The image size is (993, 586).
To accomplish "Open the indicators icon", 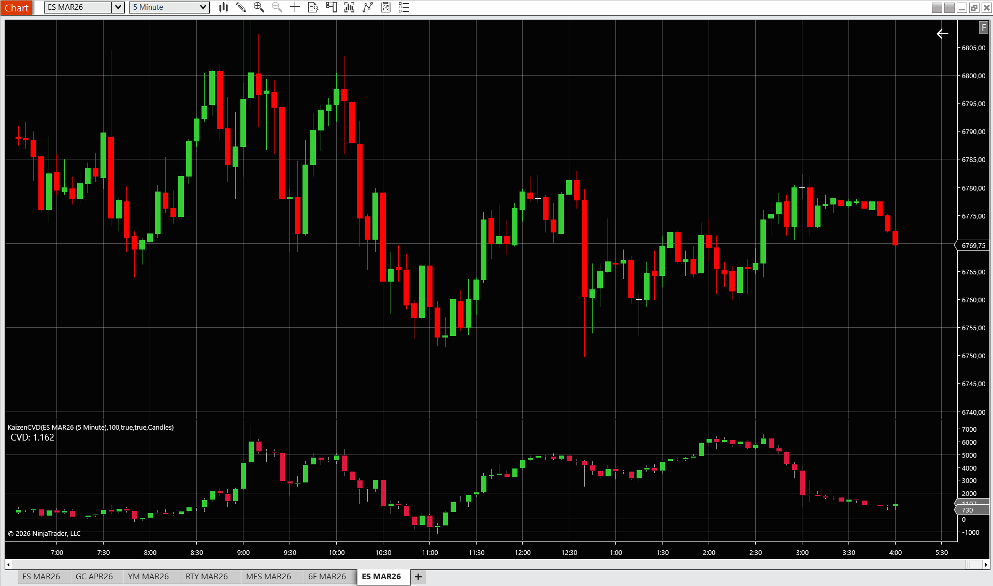I will pos(349,7).
